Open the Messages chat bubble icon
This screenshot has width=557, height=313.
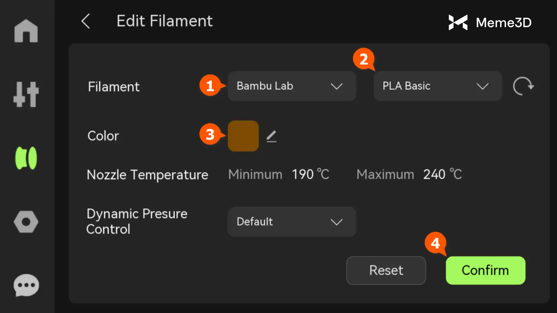(x=26, y=285)
